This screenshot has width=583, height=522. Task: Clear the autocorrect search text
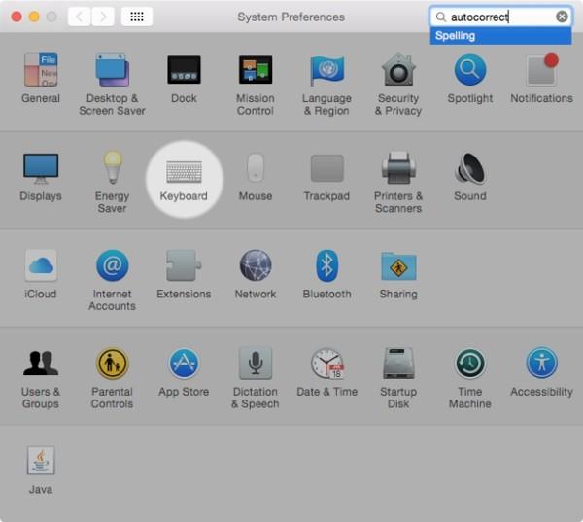pyautogui.click(x=562, y=17)
